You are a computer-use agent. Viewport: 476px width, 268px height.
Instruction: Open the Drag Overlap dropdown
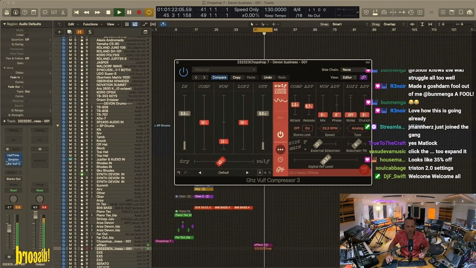click(x=393, y=24)
